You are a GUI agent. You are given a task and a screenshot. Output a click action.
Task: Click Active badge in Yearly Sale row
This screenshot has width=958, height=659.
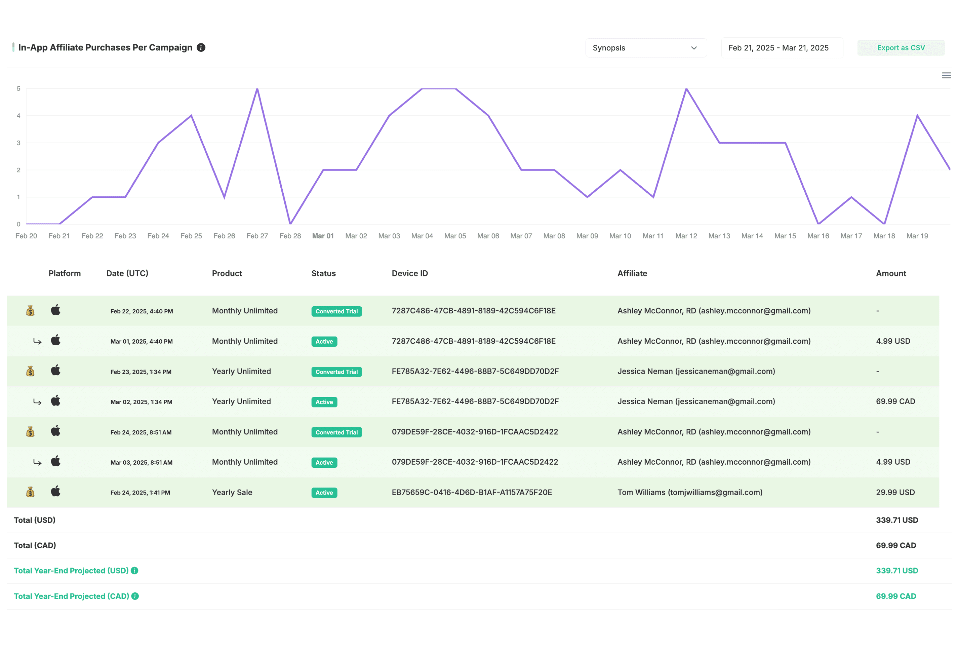click(x=324, y=493)
